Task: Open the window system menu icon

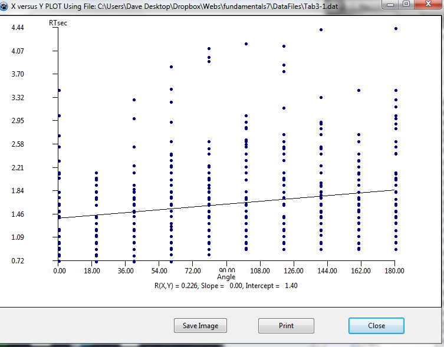Action: coord(5,4)
